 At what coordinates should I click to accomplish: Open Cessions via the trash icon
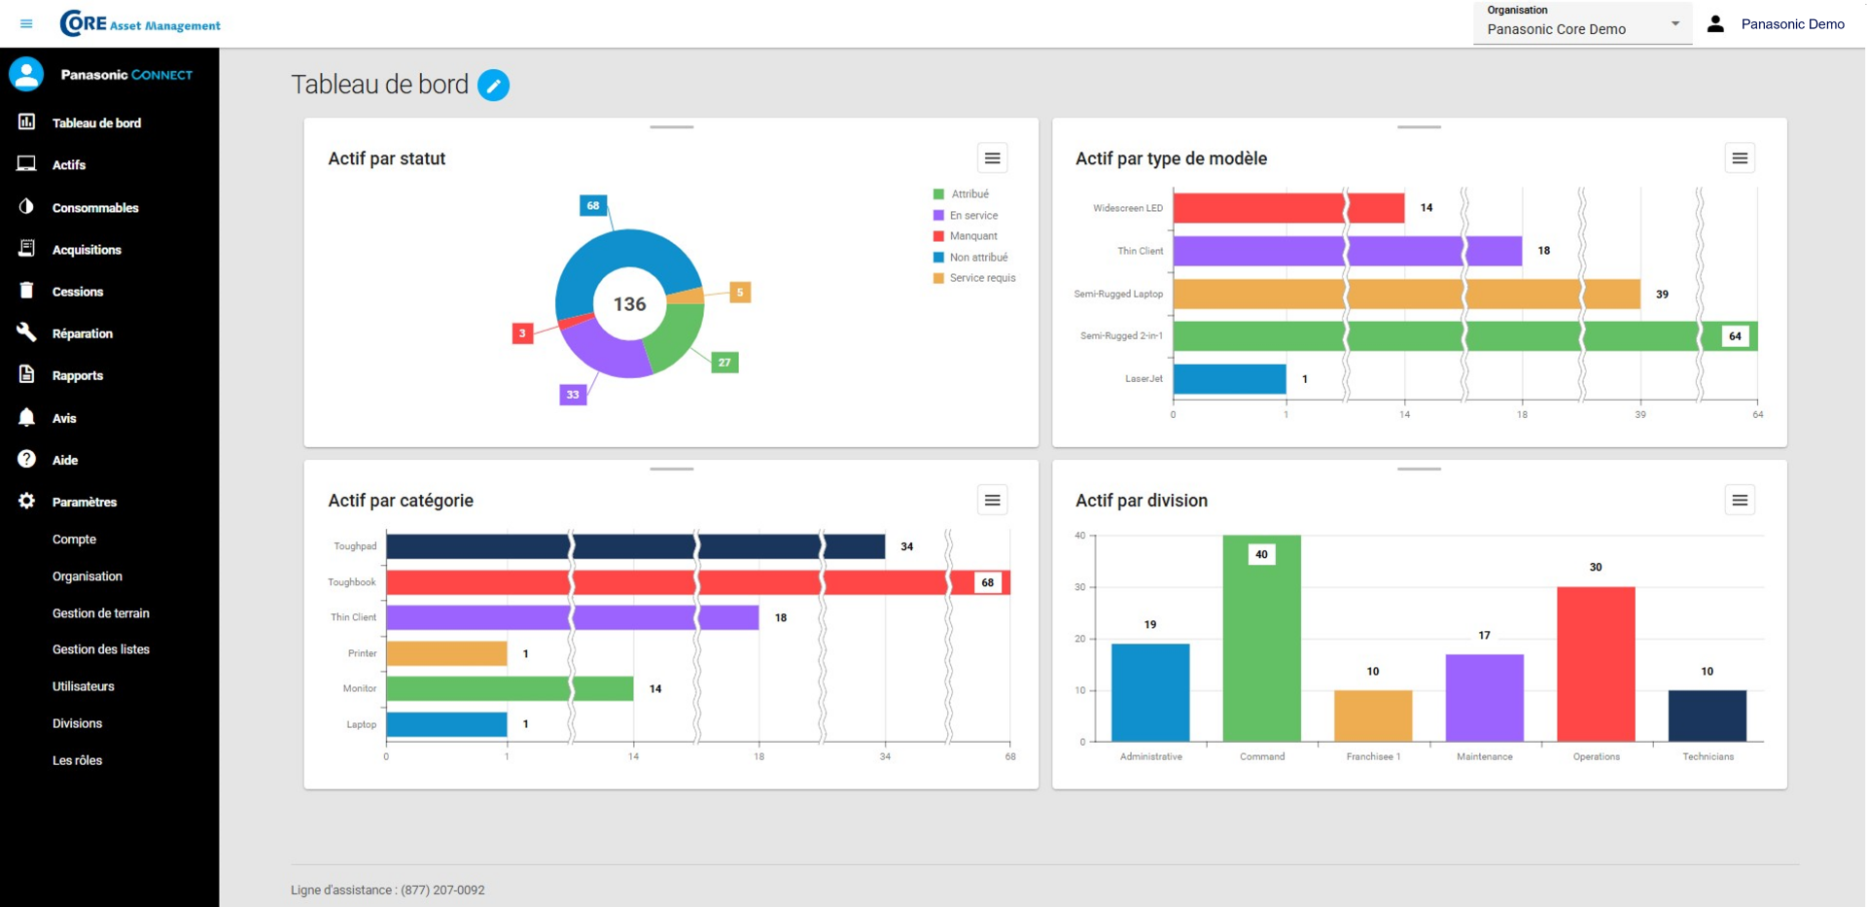click(x=26, y=291)
